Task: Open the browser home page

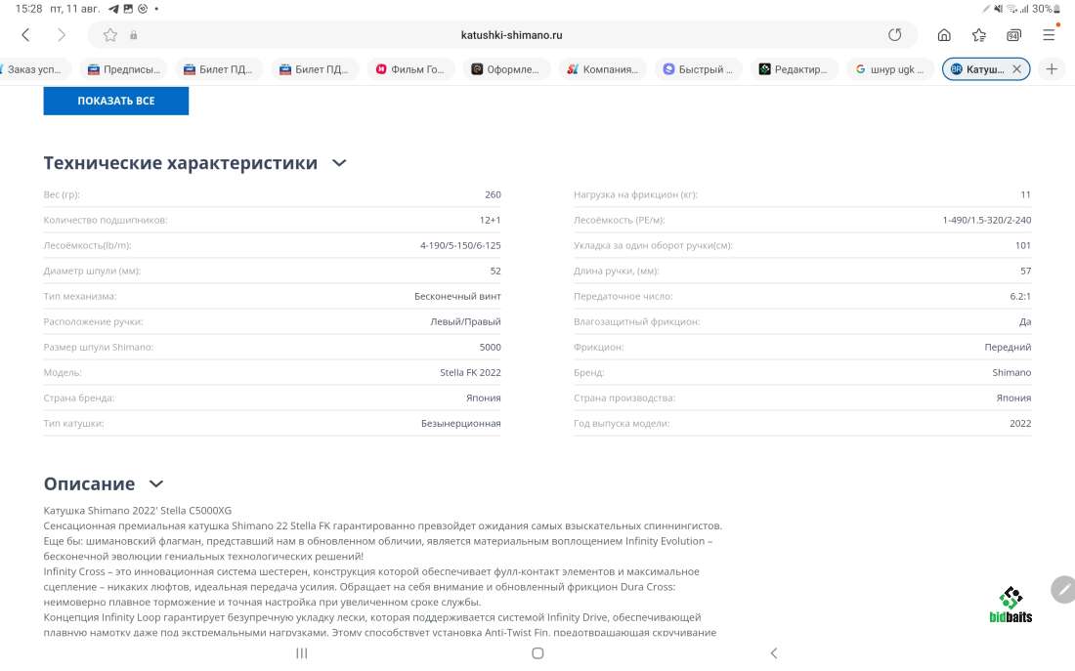Action: click(x=944, y=35)
